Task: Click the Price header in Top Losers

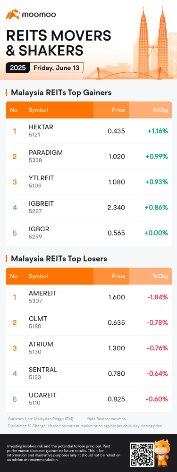Action: [x=118, y=276]
